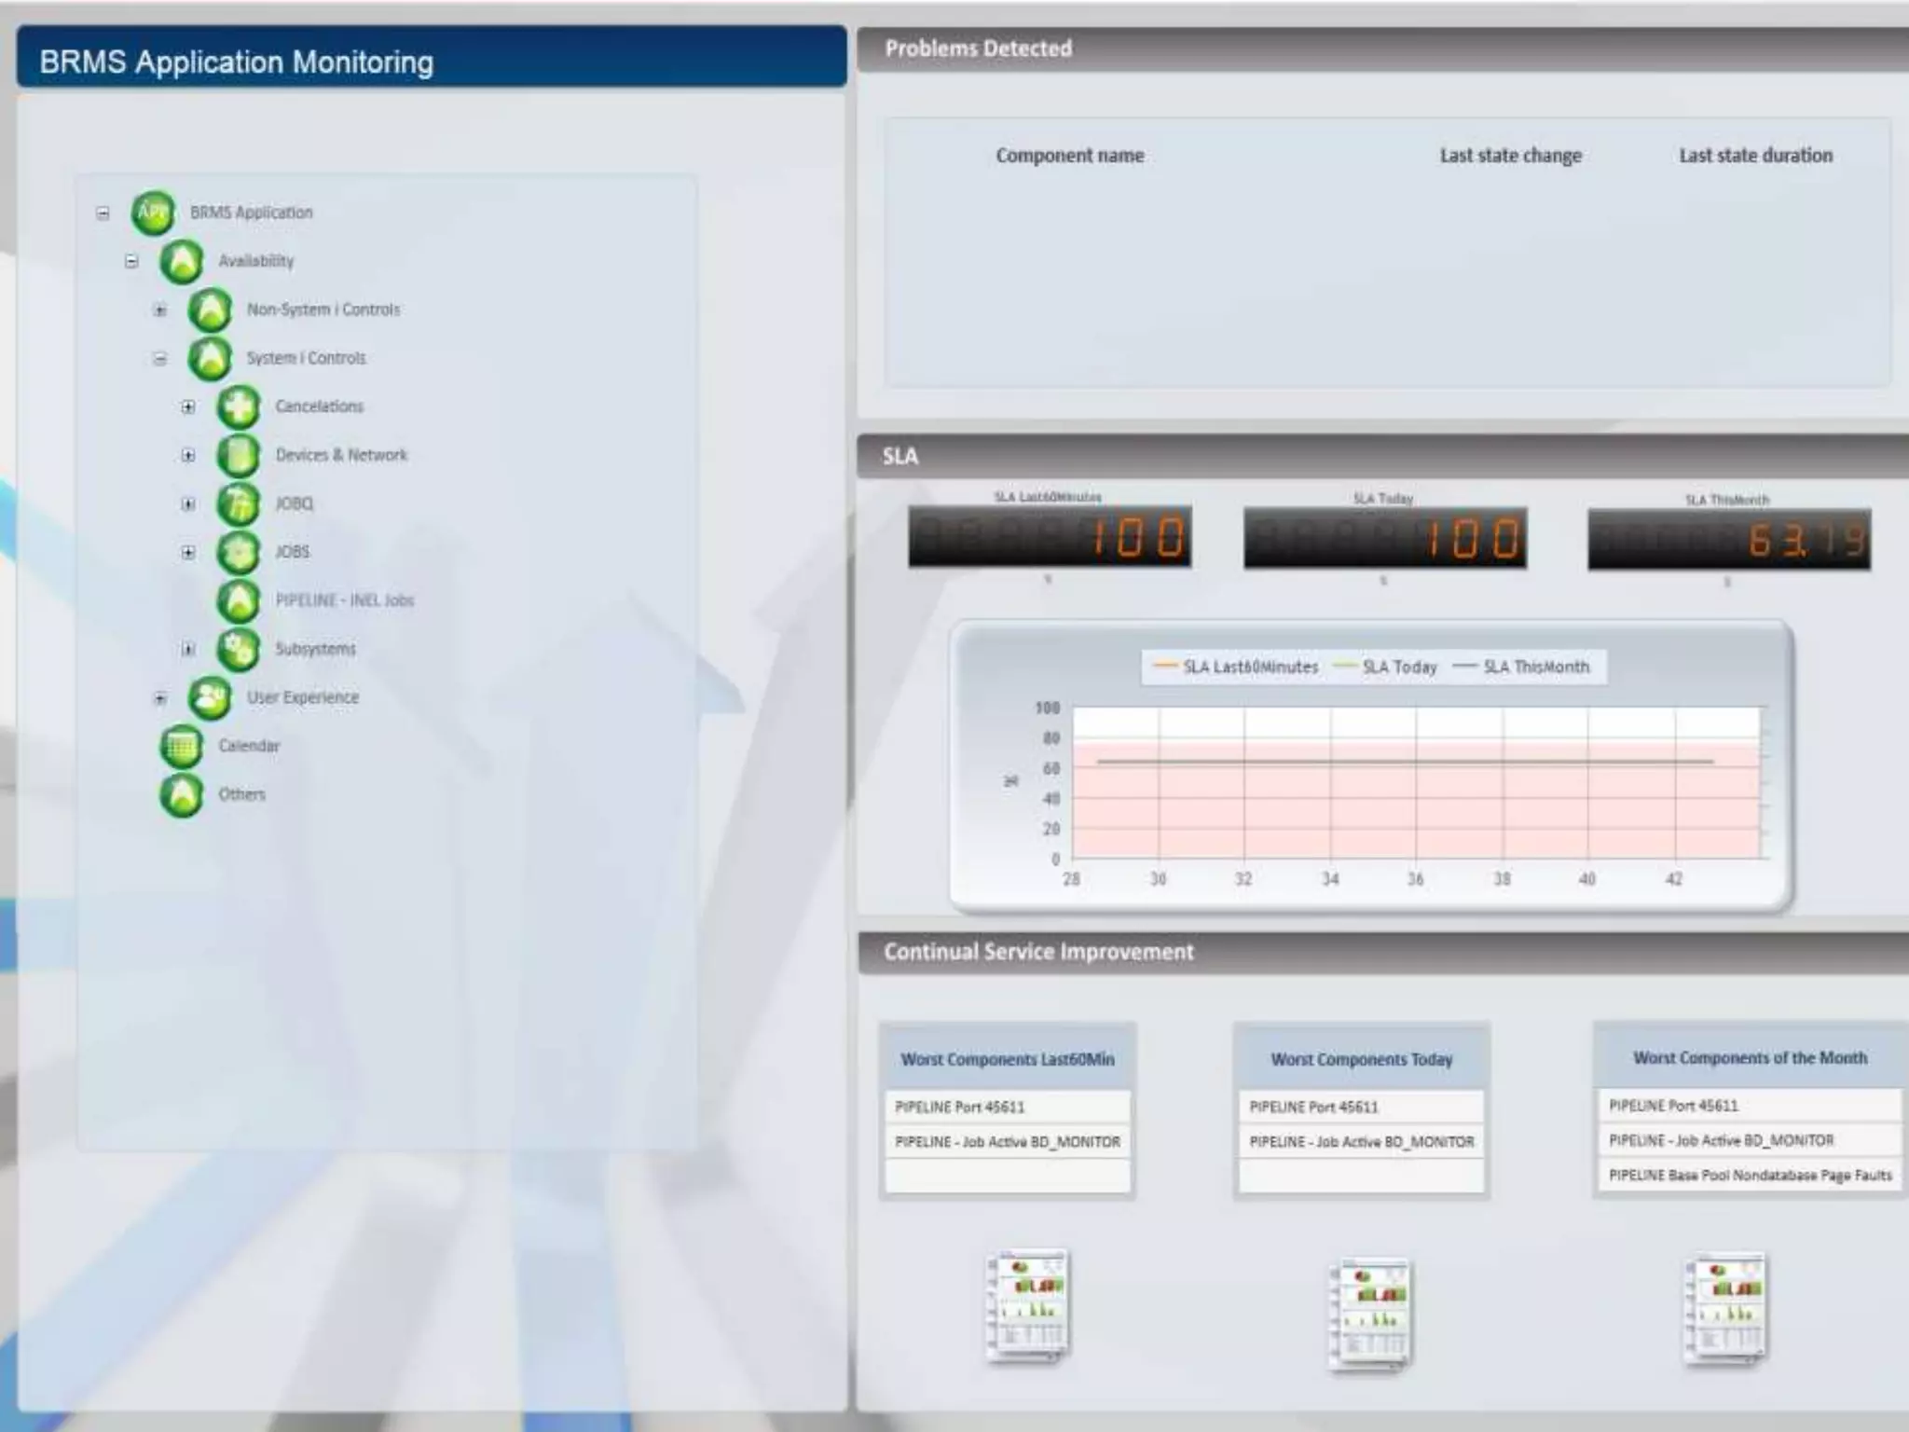Select PIPELINE - INEL Jobs tree item
Viewport: 1909px width, 1432px height.
(344, 600)
